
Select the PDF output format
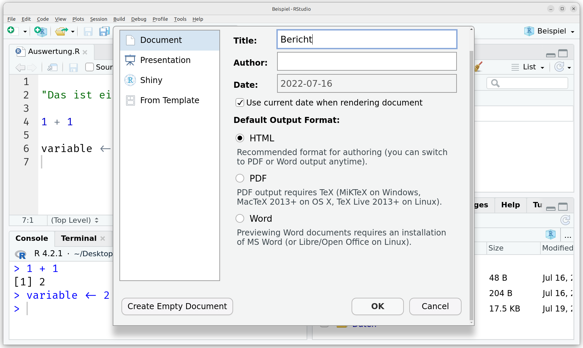(240, 178)
